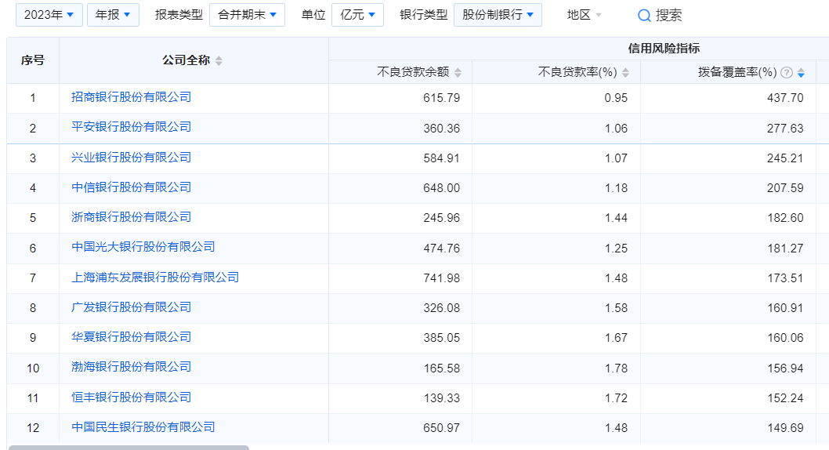The image size is (829, 450).
Task: Open 上海浦东发展银行股份有限公司 link
Action: 155,278
